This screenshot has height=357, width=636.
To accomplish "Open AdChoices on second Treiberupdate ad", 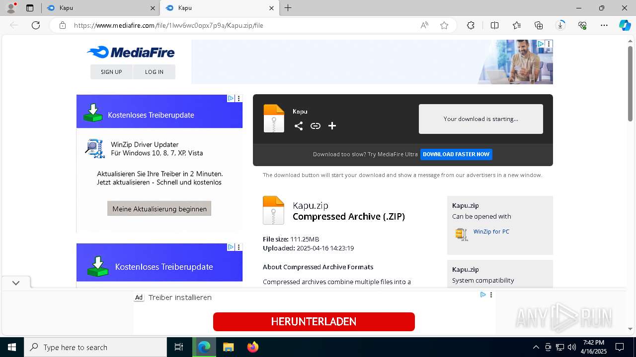I will 231,247.
